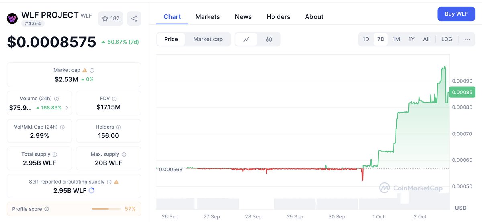Screen dimensions: 482x222
Task: Click current price label 0.00085
Action: tap(462, 93)
